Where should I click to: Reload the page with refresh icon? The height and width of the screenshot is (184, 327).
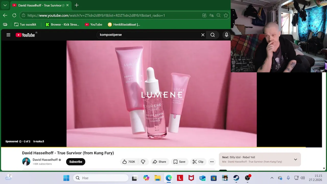tap(14, 15)
